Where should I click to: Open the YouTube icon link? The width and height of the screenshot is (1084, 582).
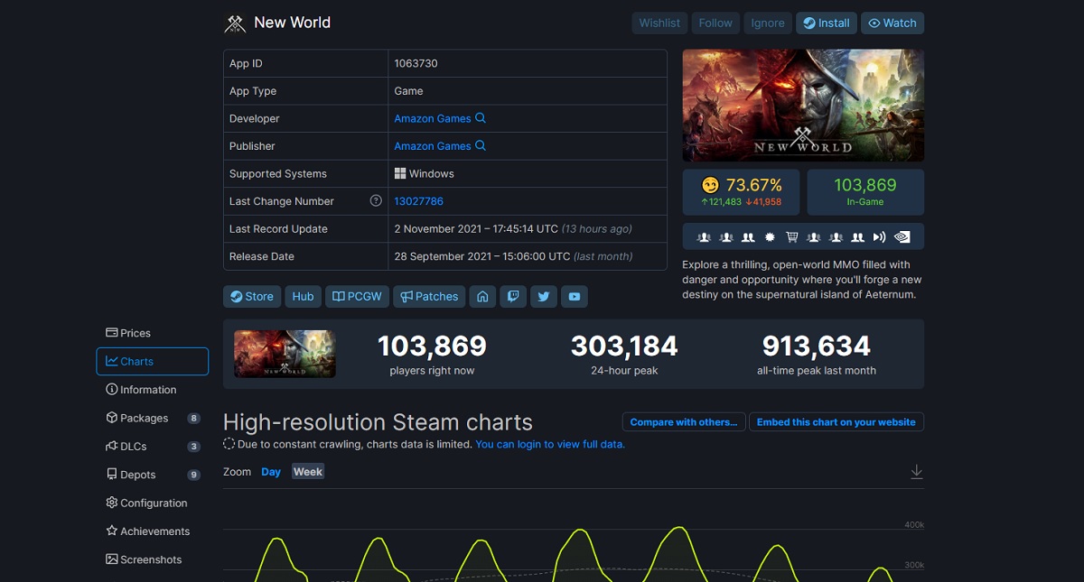click(574, 296)
